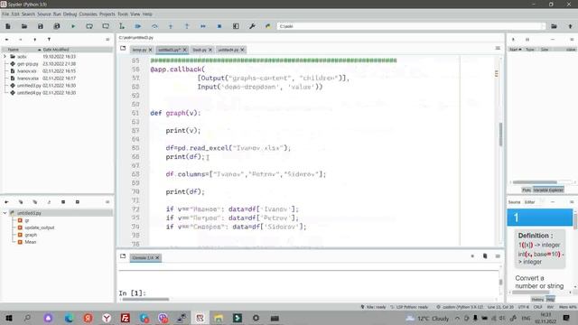The height and width of the screenshot is (325, 578).
Task: Jump to the graph function in the outline
Action: coord(31,235)
